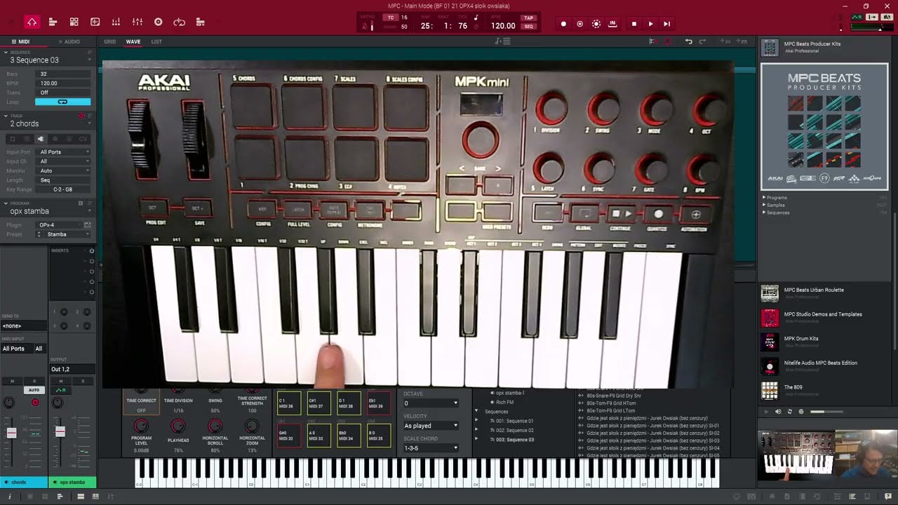
Task: Open the sampler disc icon
Action: click(x=158, y=22)
